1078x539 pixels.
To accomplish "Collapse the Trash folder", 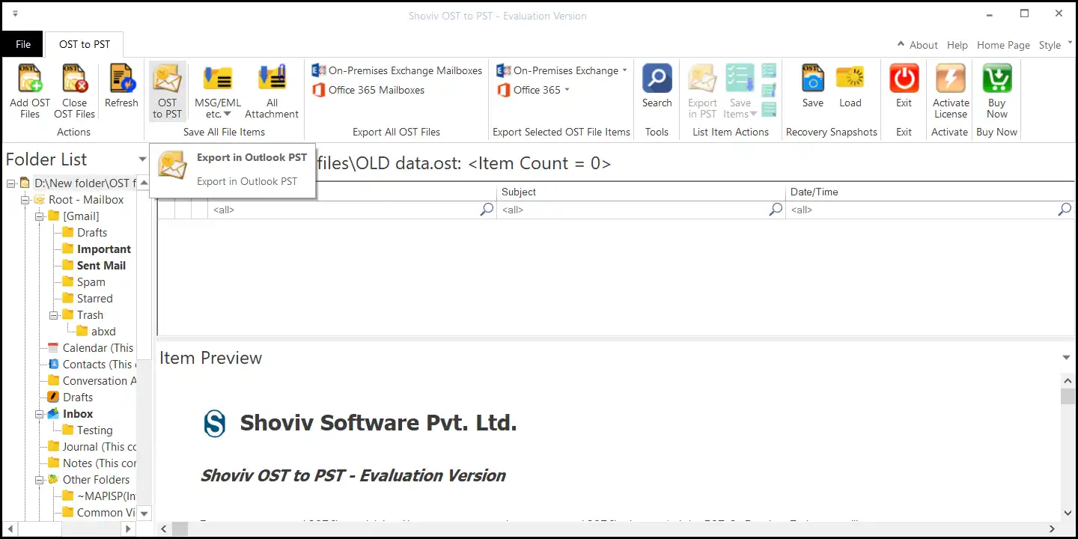I will click(x=54, y=315).
